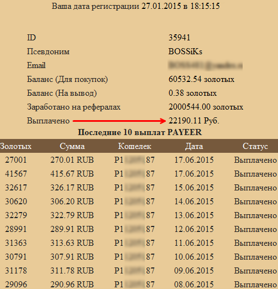Click the date 15.06.2015
The image size is (278, 289).
pos(194,188)
